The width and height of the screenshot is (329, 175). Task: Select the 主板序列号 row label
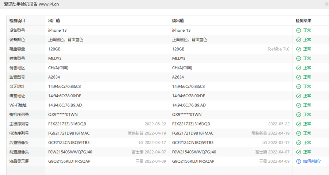click(x=19, y=124)
